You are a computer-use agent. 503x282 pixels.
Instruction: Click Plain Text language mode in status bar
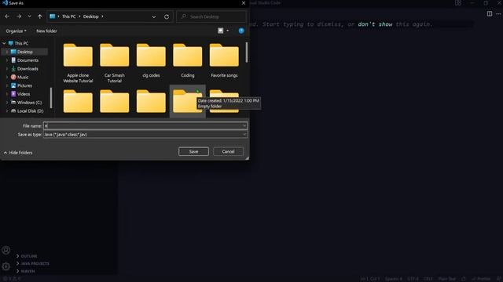pyautogui.click(x=447, y=279)
